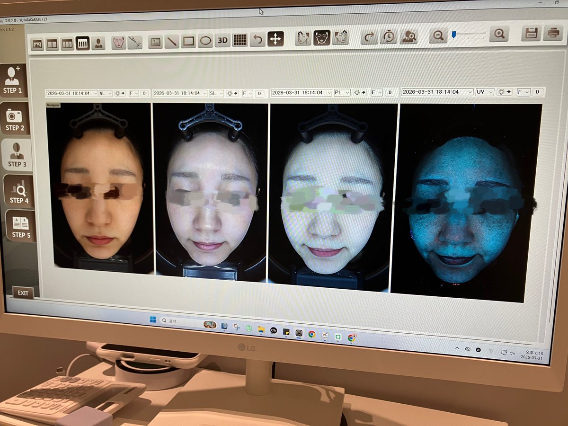
Task: Switch to two-panel compare layout
Action: coord(52,44)
